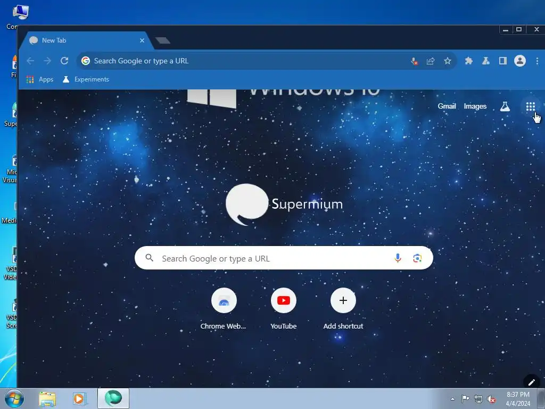
Task: Click the Search Labs flask icon on the page
Action: pos(505,107)
